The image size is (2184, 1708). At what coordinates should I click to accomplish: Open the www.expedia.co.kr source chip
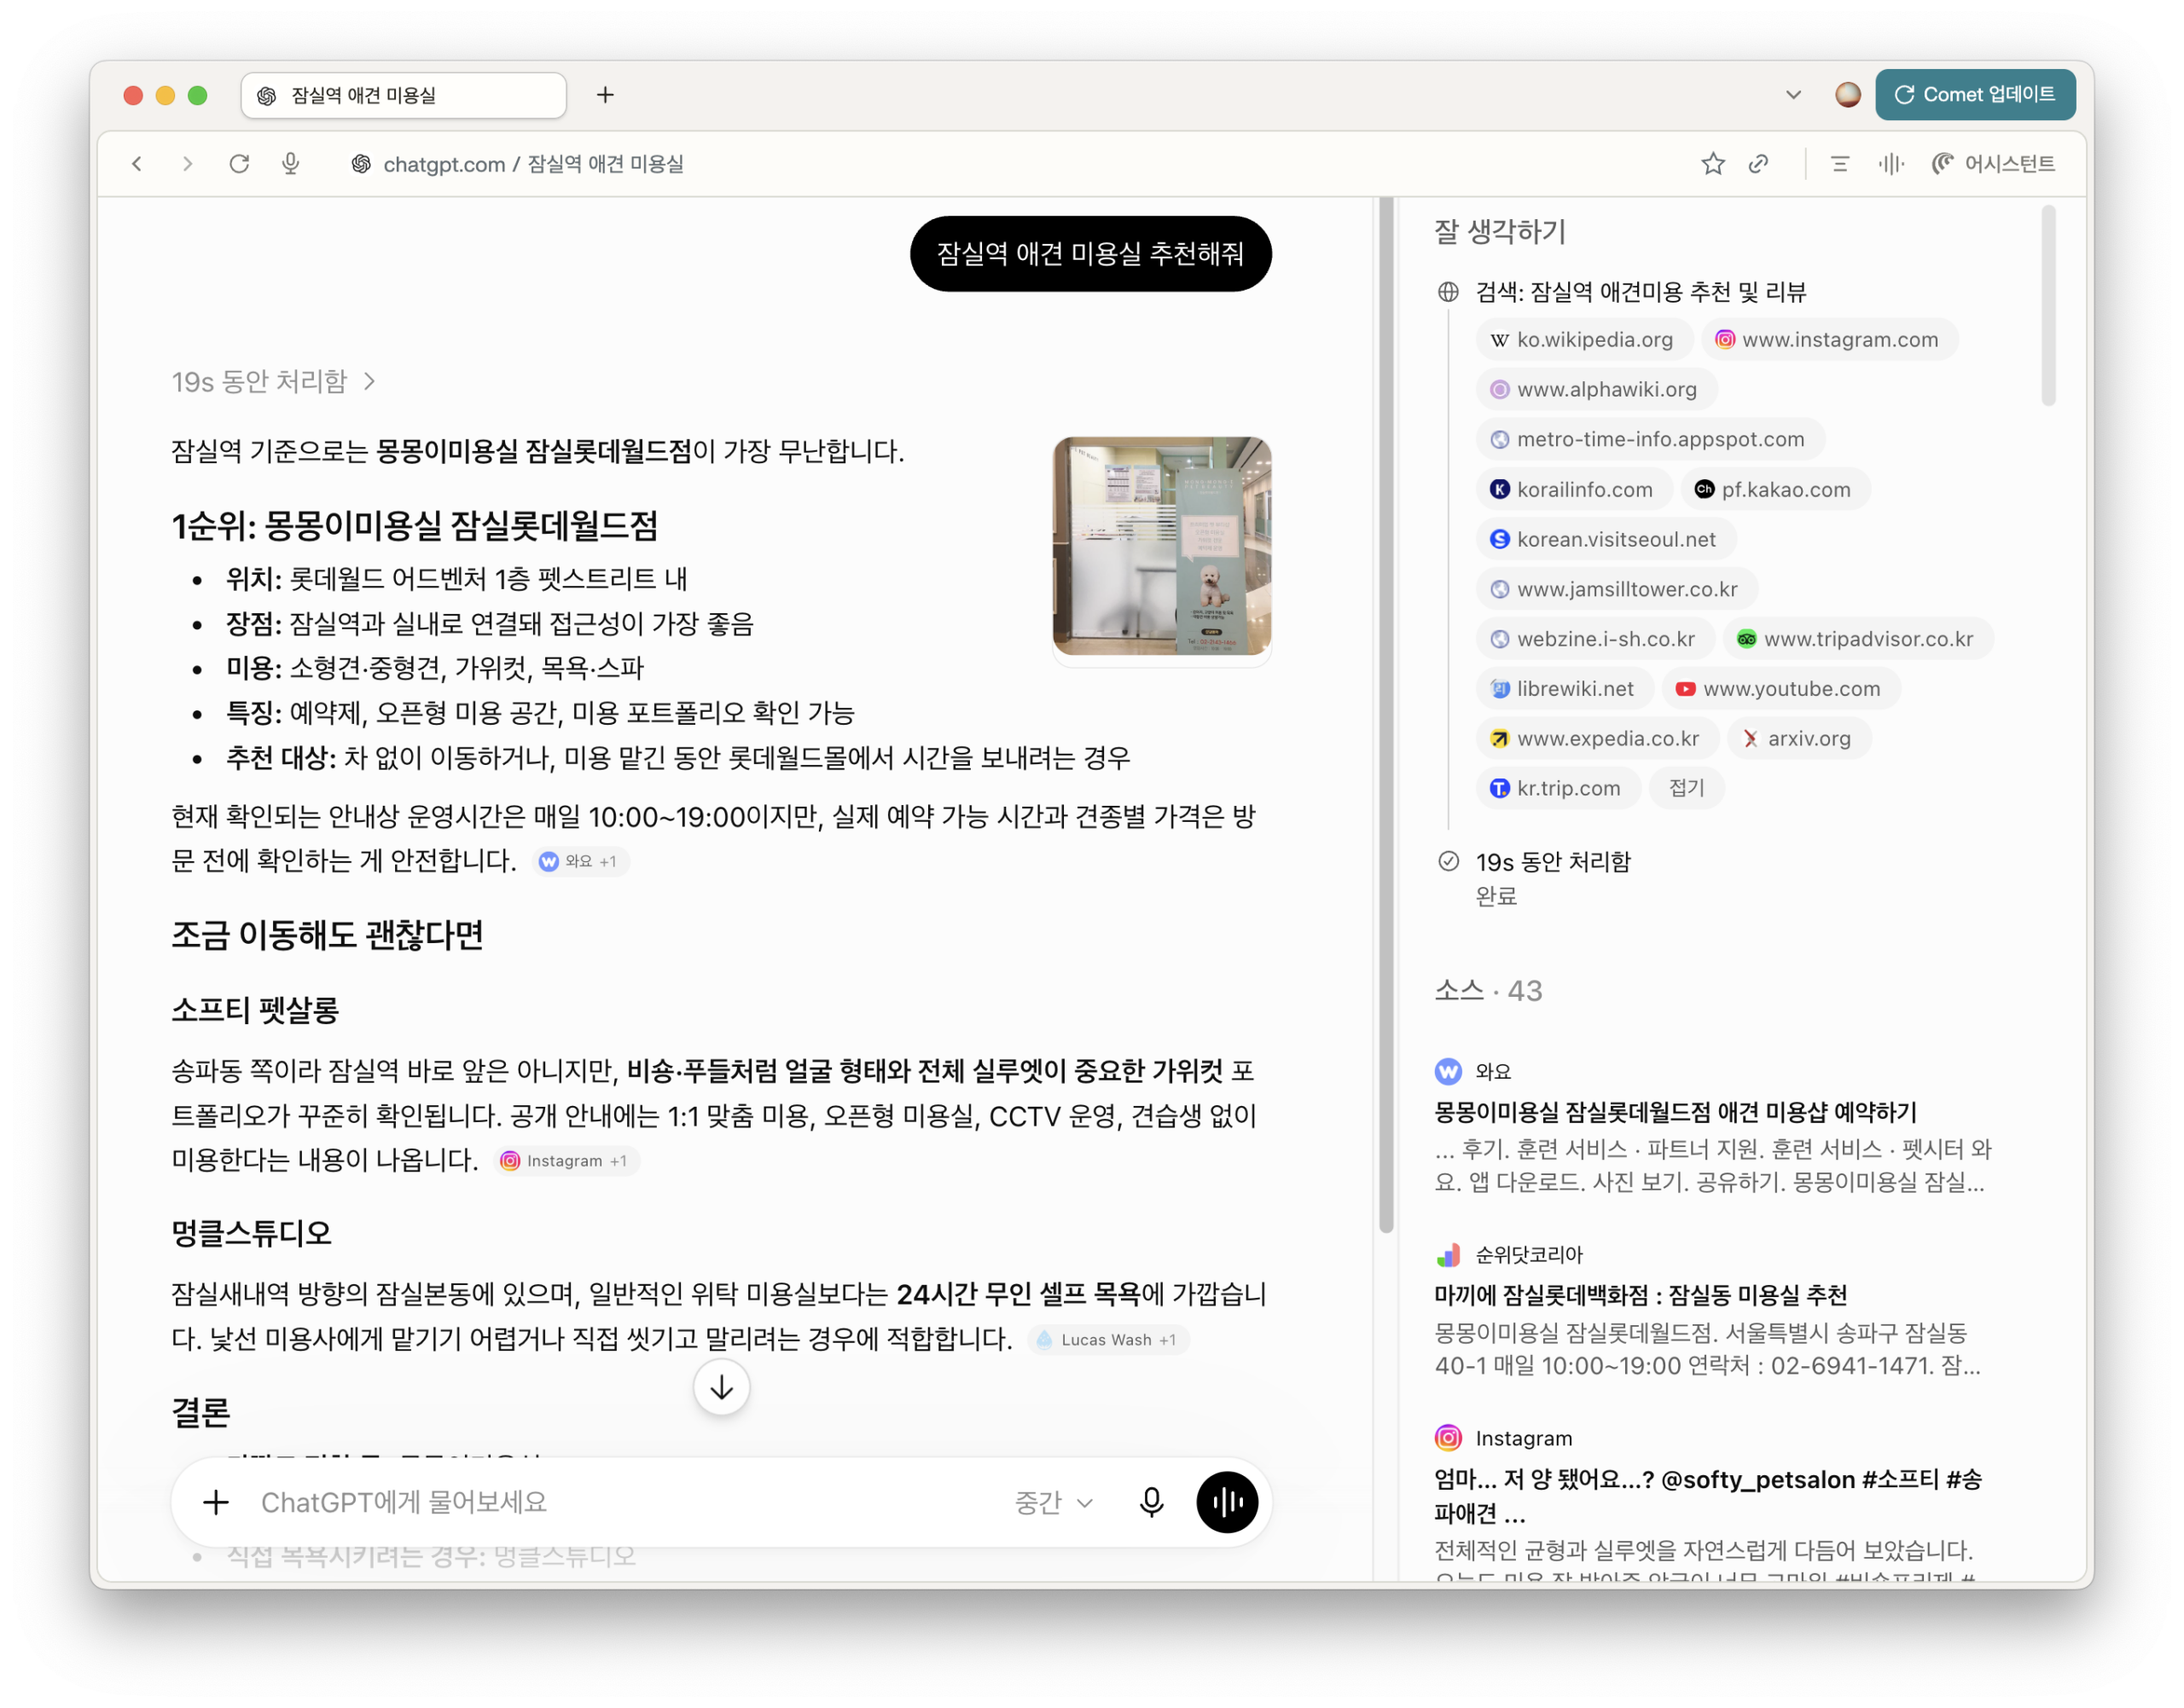coord(1597,739)
